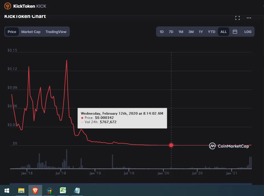Open Brave browser from taskbar
Screen dimensions: 264x196
coord(35,191)
